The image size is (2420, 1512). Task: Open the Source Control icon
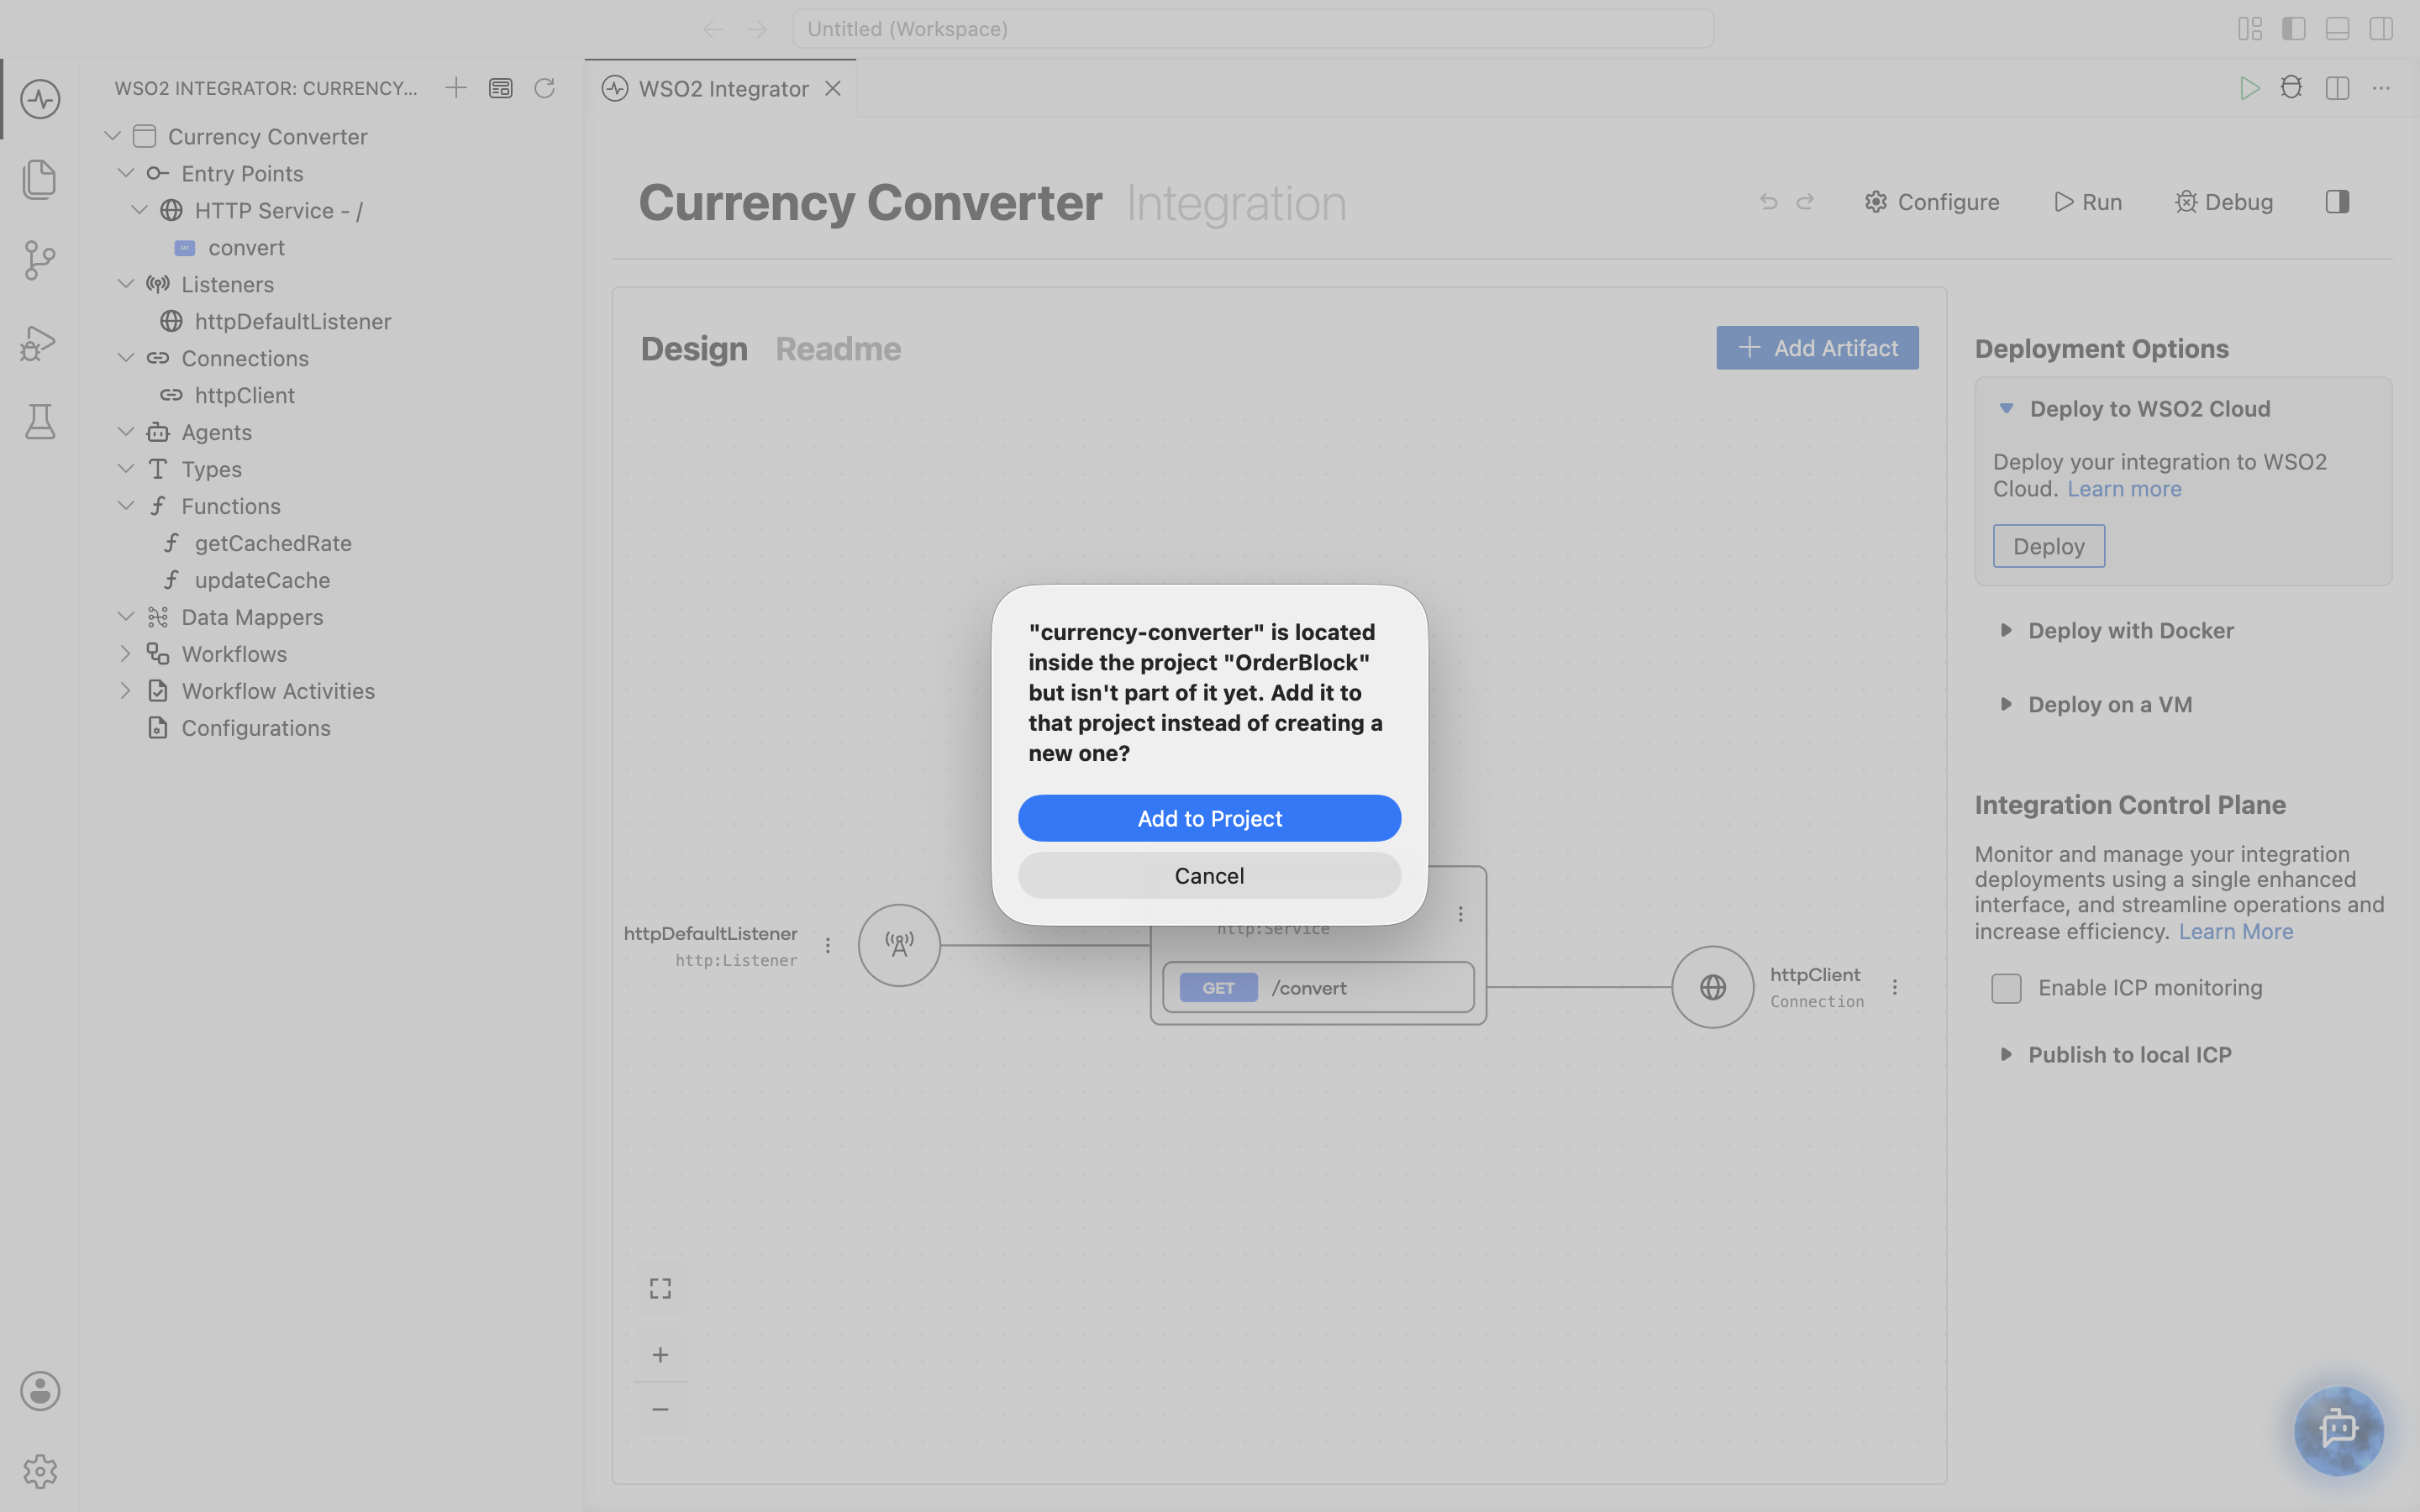point(40,260)
